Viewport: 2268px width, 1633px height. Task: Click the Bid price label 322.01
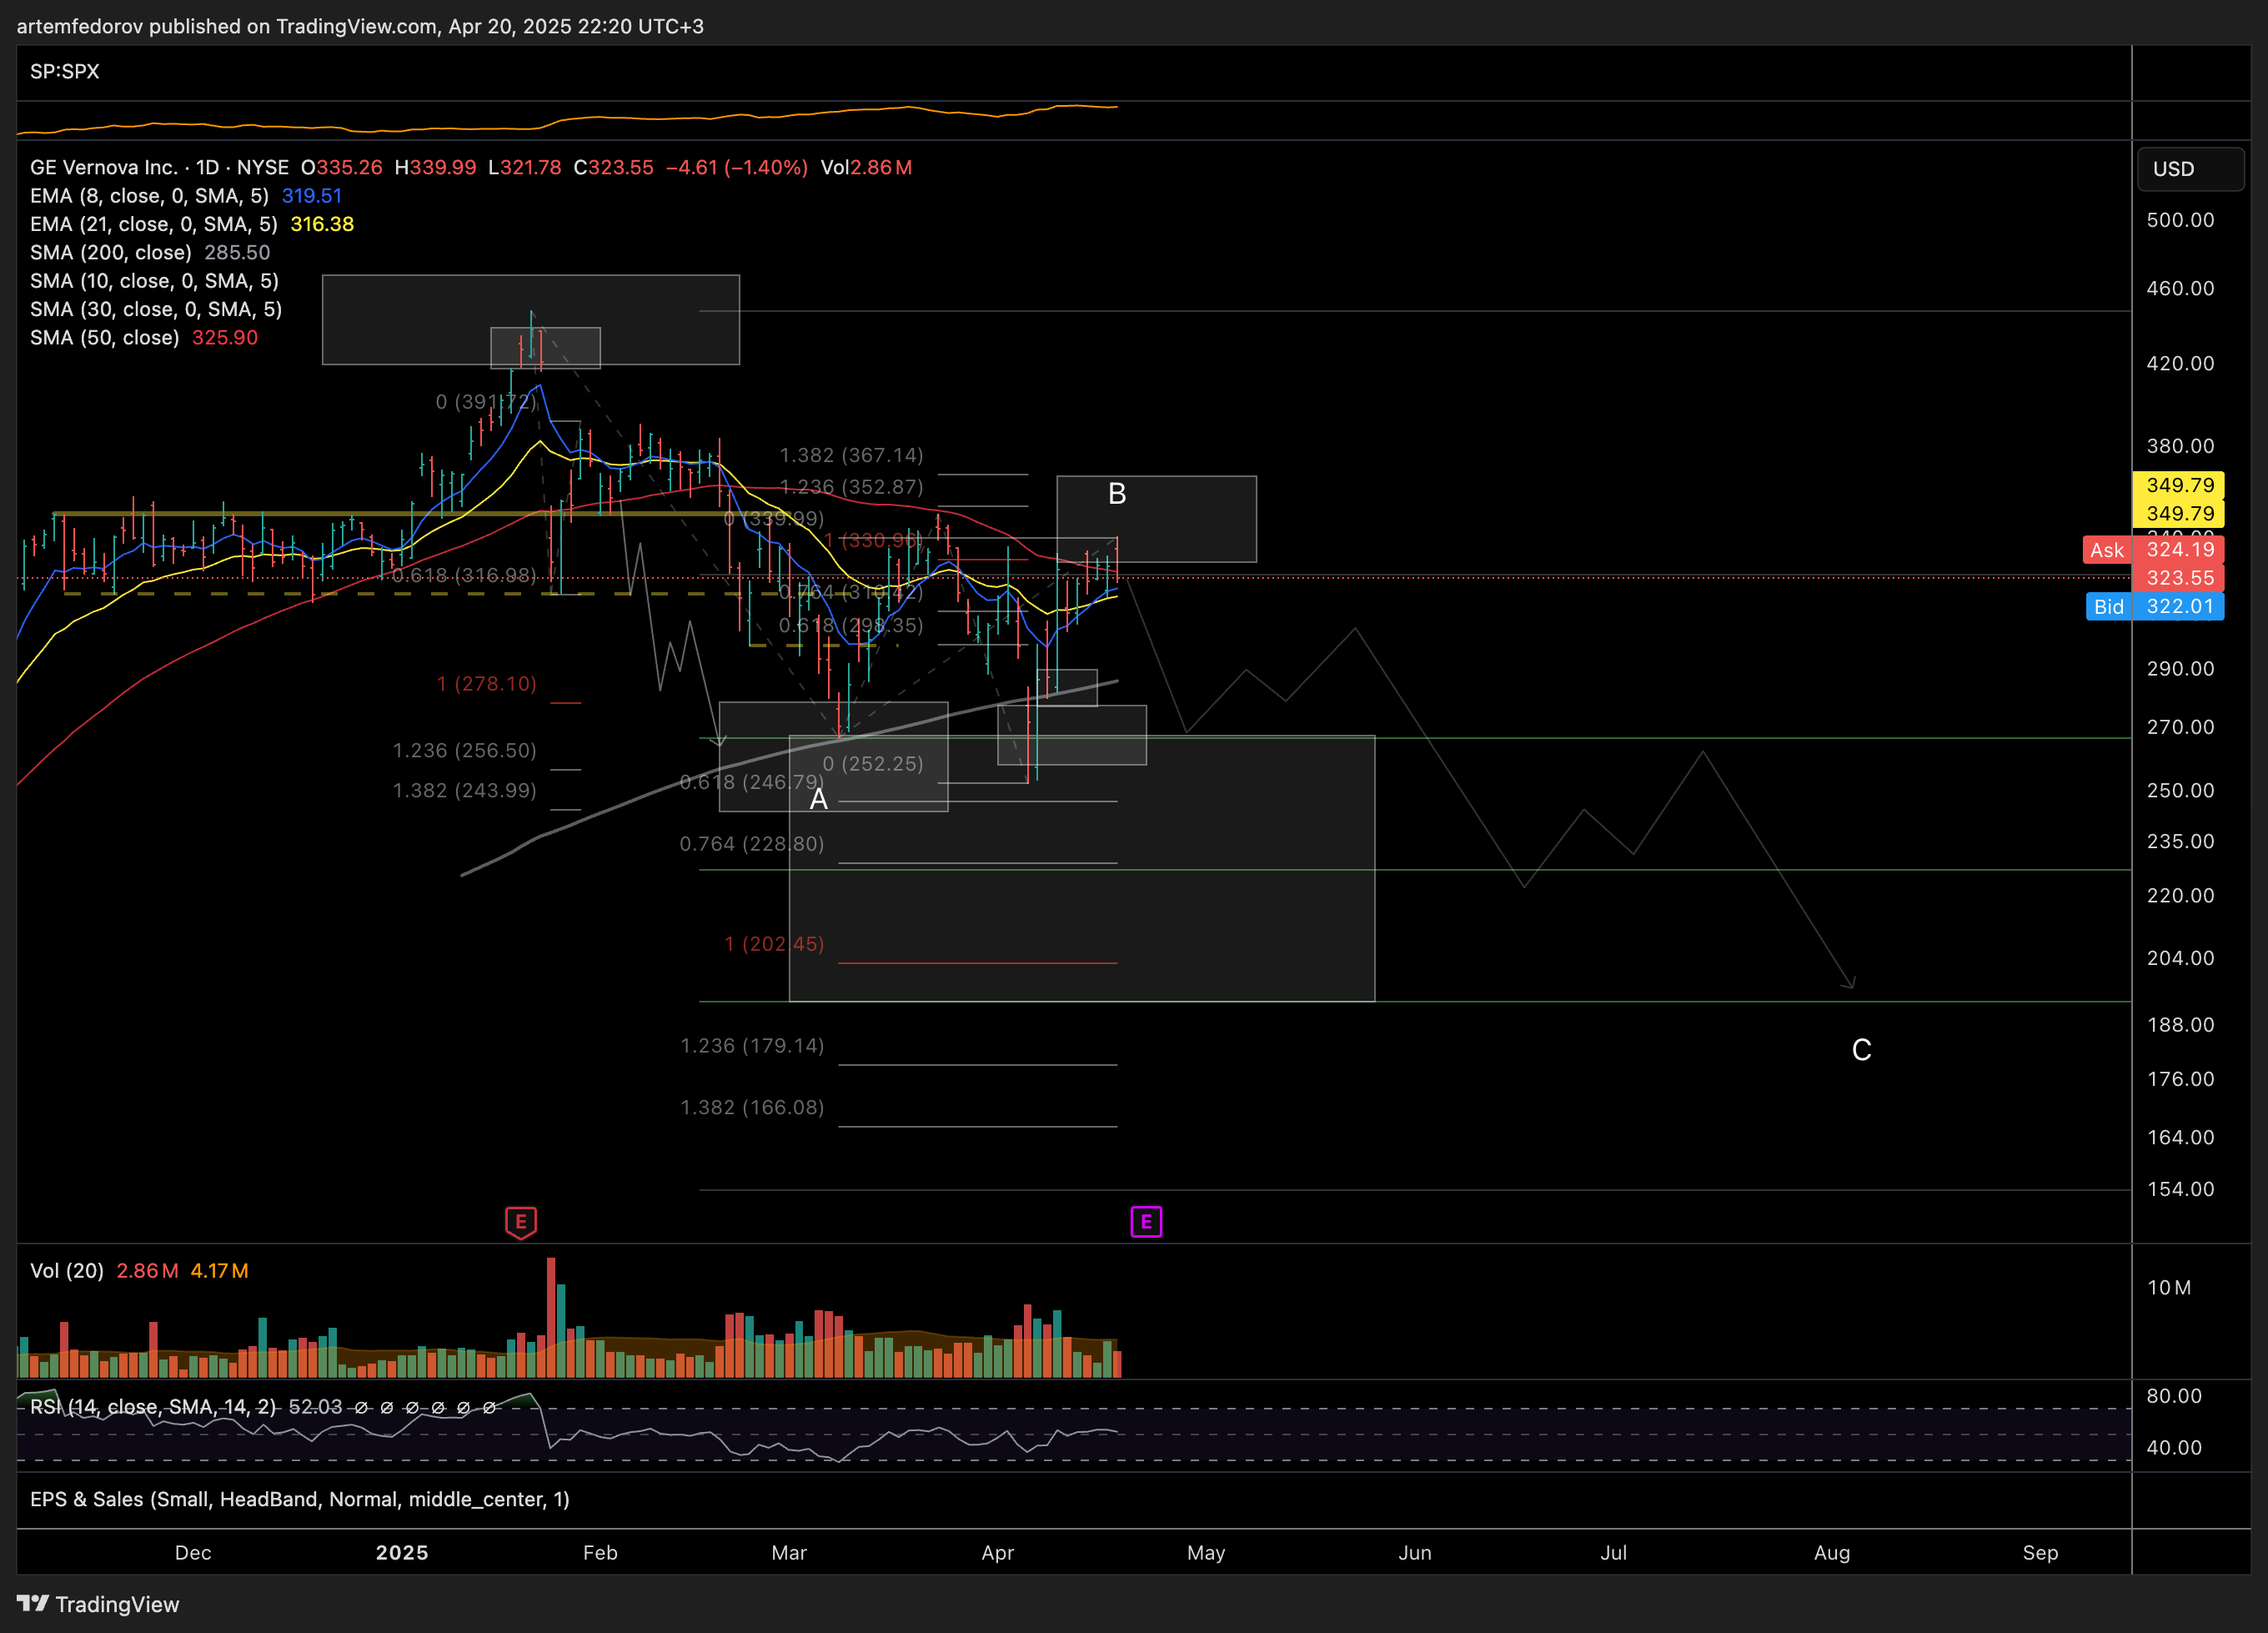[x=2155, y=606]
